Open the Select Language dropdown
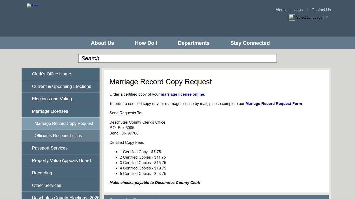Screen dimensions: 355x199 311,17
